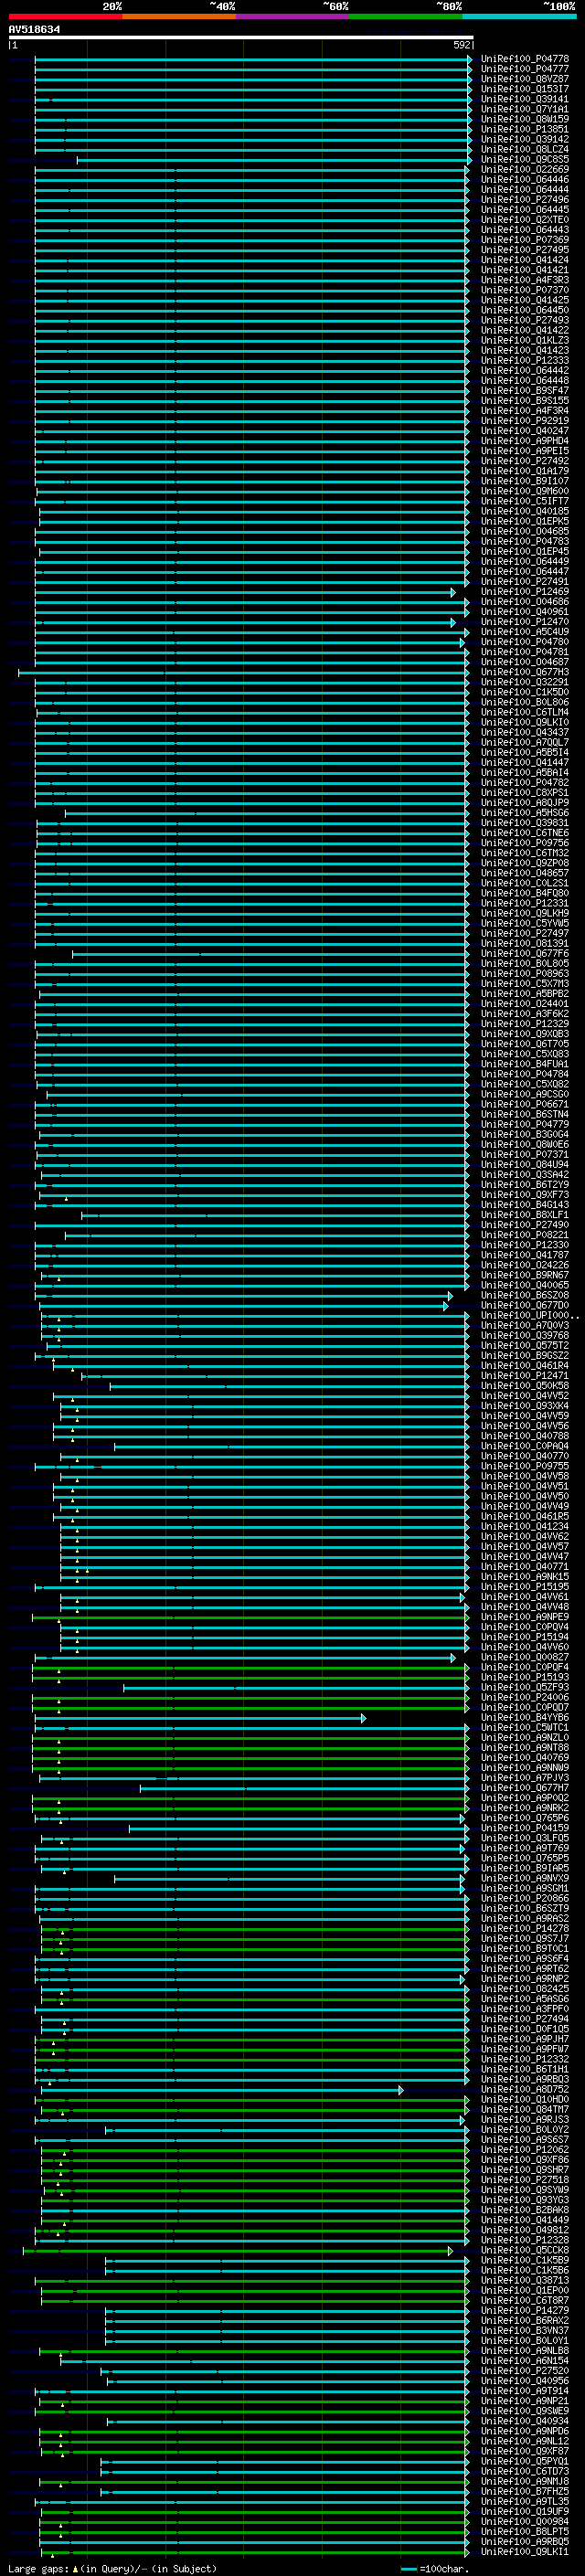Select the UniRef100_P12062 label

coord(525,2150)
